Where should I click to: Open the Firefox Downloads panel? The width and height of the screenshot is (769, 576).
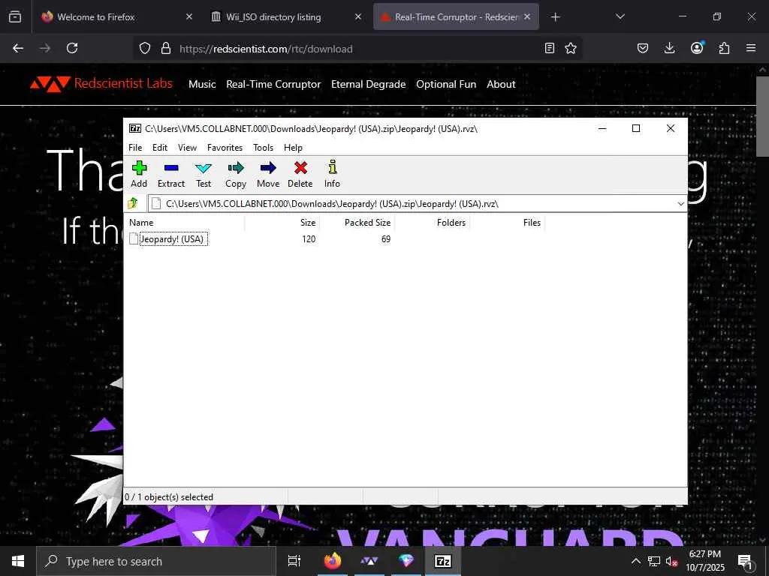coord(669,48)
